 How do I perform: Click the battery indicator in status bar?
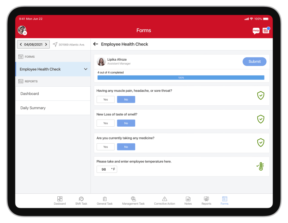click(x=266, y=19)
